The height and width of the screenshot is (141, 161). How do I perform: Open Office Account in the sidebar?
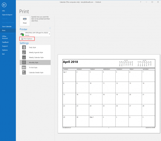tap(5, 37)
